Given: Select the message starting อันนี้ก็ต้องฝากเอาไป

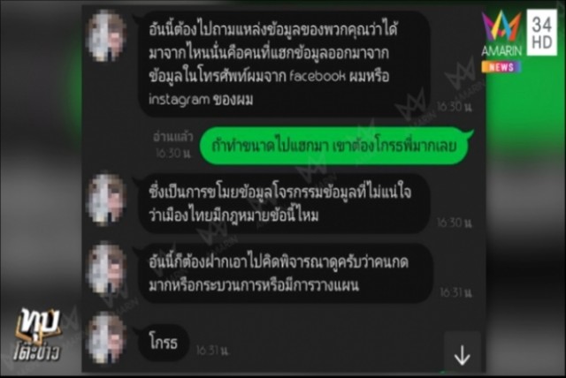Looking at the screenshot, I should (x=285, y=273).
